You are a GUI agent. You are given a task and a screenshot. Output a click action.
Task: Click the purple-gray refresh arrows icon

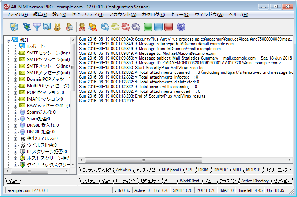click(136, 27)
